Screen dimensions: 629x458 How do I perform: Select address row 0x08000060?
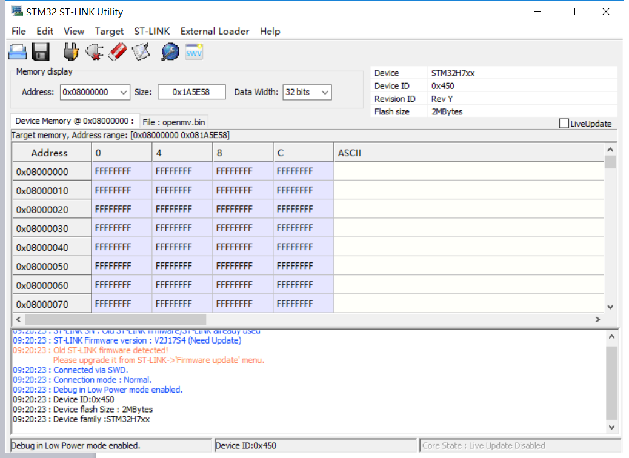[52, 285]
